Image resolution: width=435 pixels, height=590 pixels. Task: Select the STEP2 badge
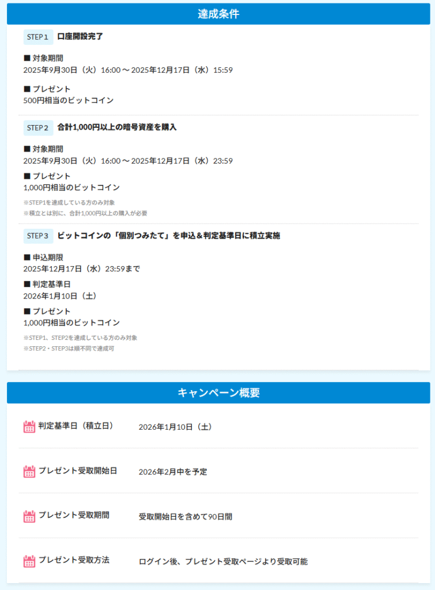tap(38, 127)
